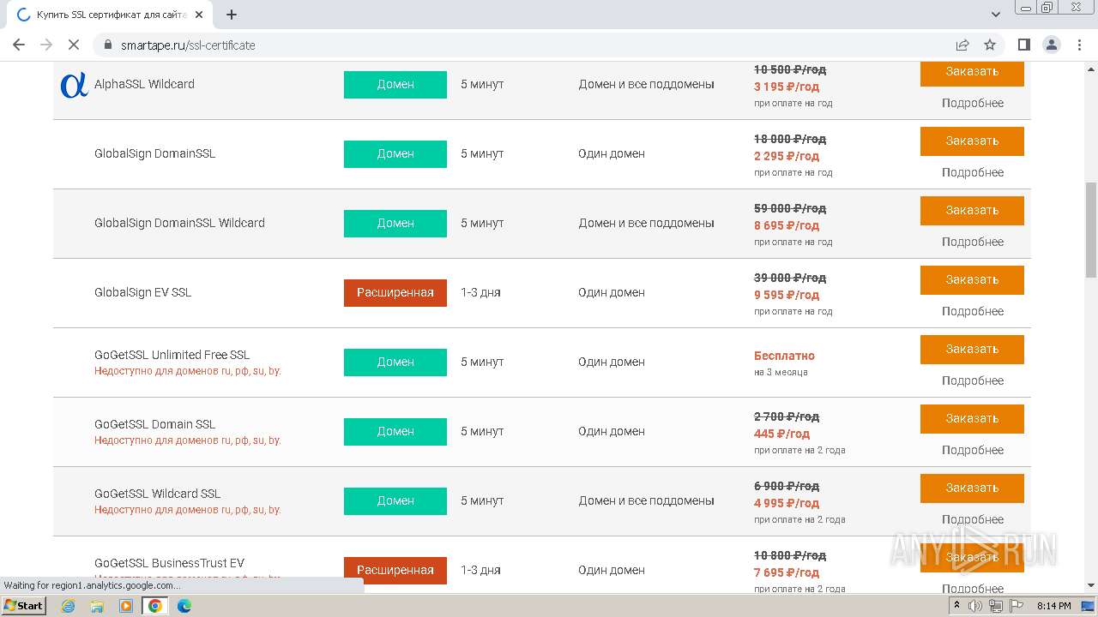Close the SSL certificate tab
Image resolution: width=1098 pixels, height=617 pixels.
click(x=199, y=15)
